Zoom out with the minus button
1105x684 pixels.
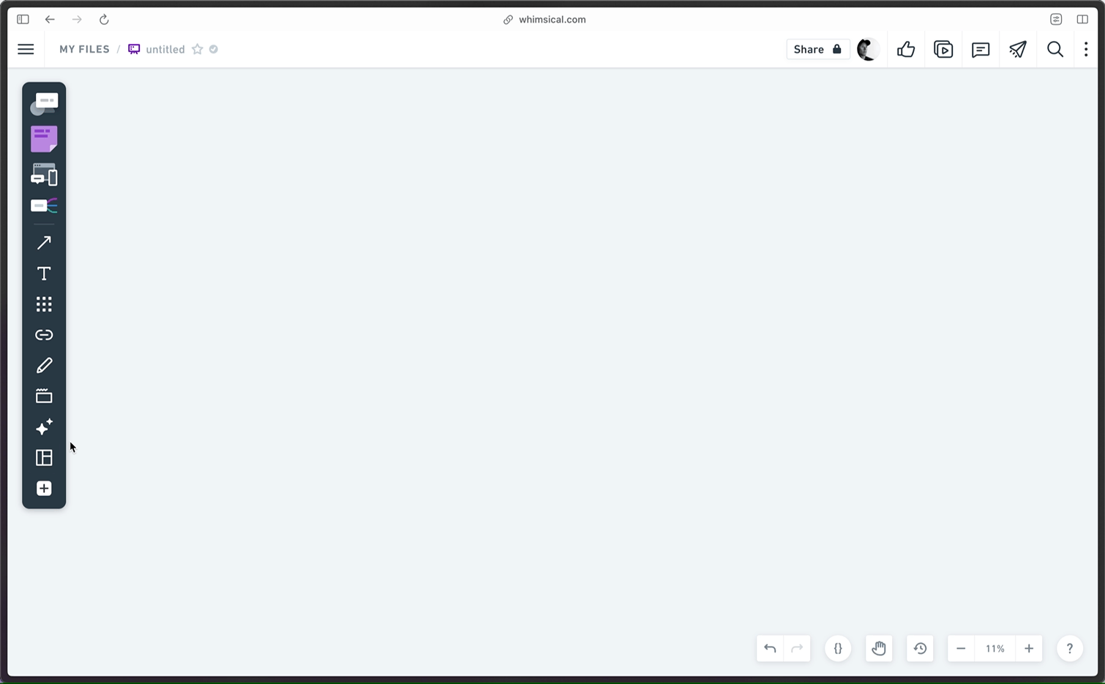point(961,648)
